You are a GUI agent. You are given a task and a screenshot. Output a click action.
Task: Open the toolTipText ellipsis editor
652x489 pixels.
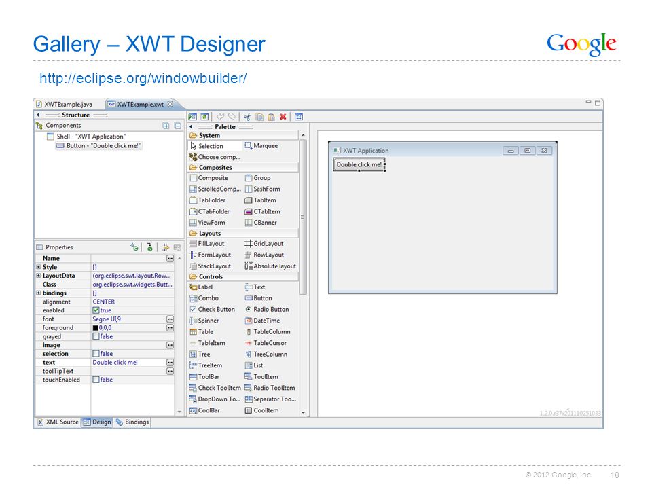(170, 371)
